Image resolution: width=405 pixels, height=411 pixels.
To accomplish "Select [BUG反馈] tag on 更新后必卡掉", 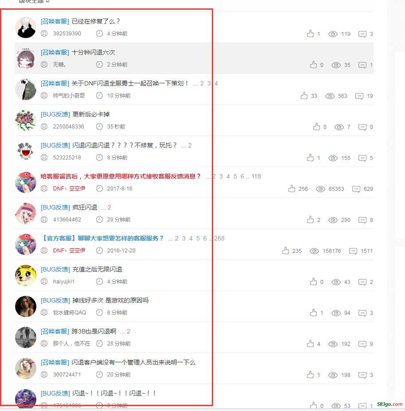I will click(55, 114).
